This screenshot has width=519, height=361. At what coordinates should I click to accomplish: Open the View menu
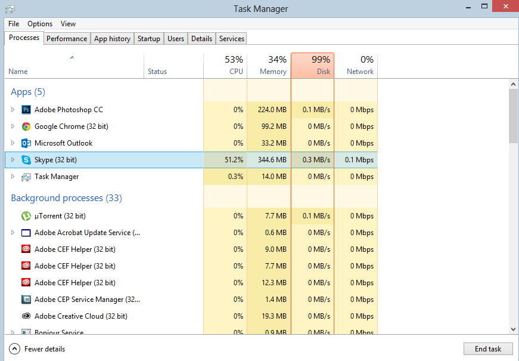coord(68,24)
